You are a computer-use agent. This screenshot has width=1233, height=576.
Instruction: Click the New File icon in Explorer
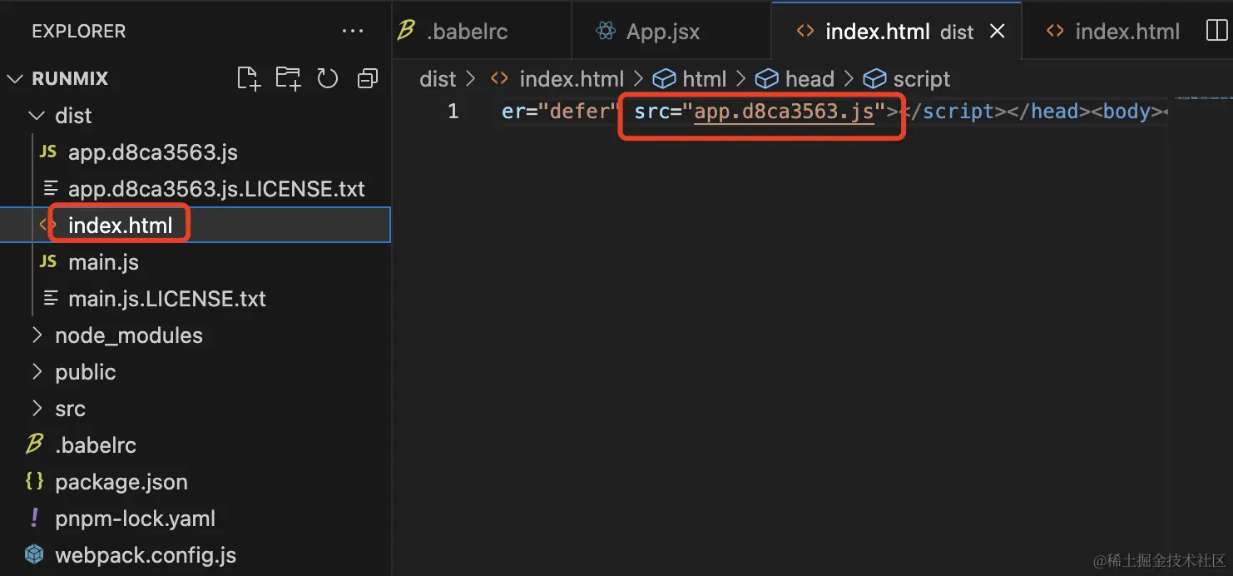coord(249,79)
